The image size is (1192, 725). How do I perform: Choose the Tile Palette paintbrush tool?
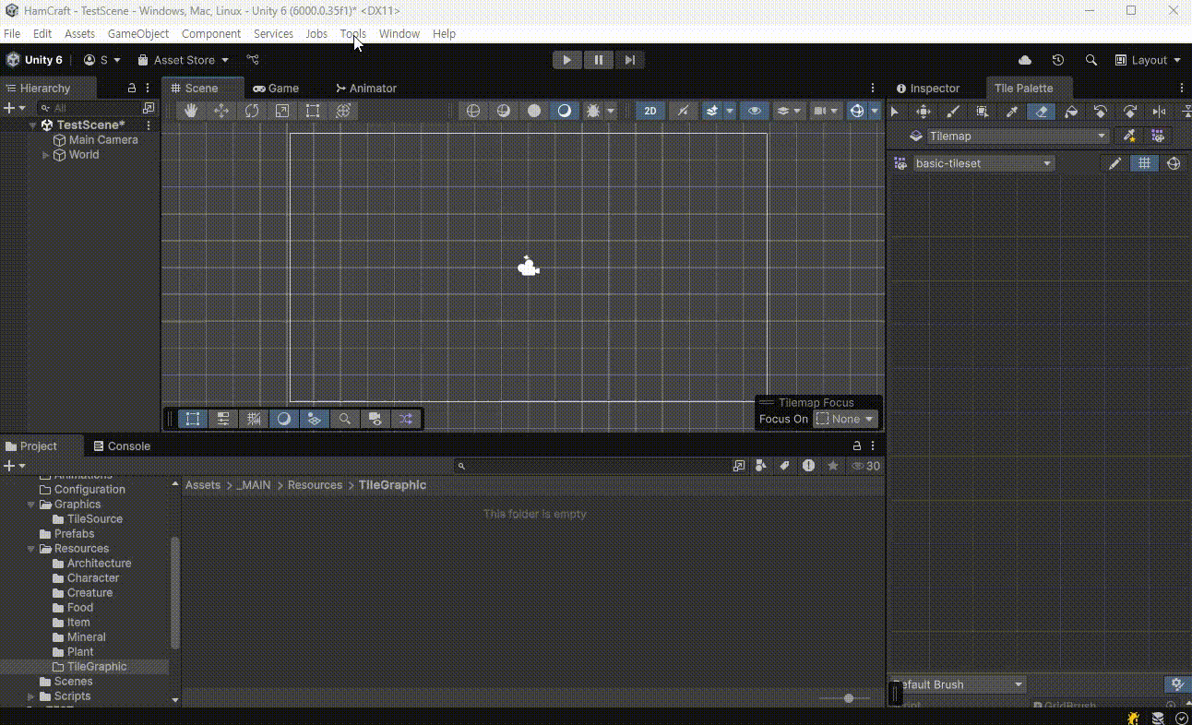pos(953,112)
